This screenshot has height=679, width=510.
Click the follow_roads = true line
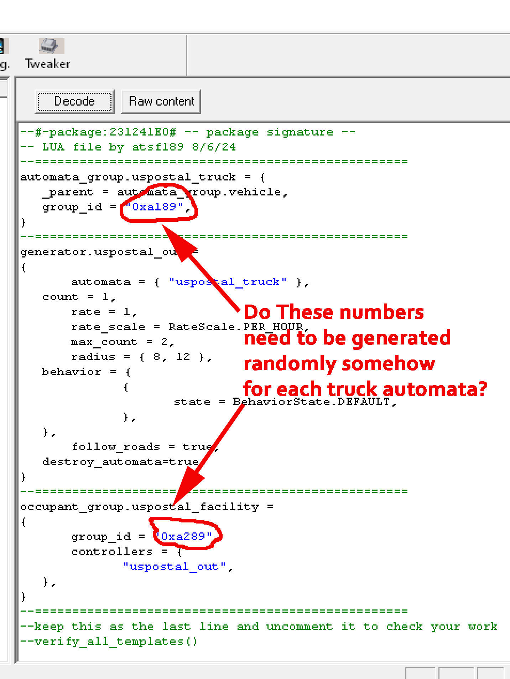tap(145, 447)
